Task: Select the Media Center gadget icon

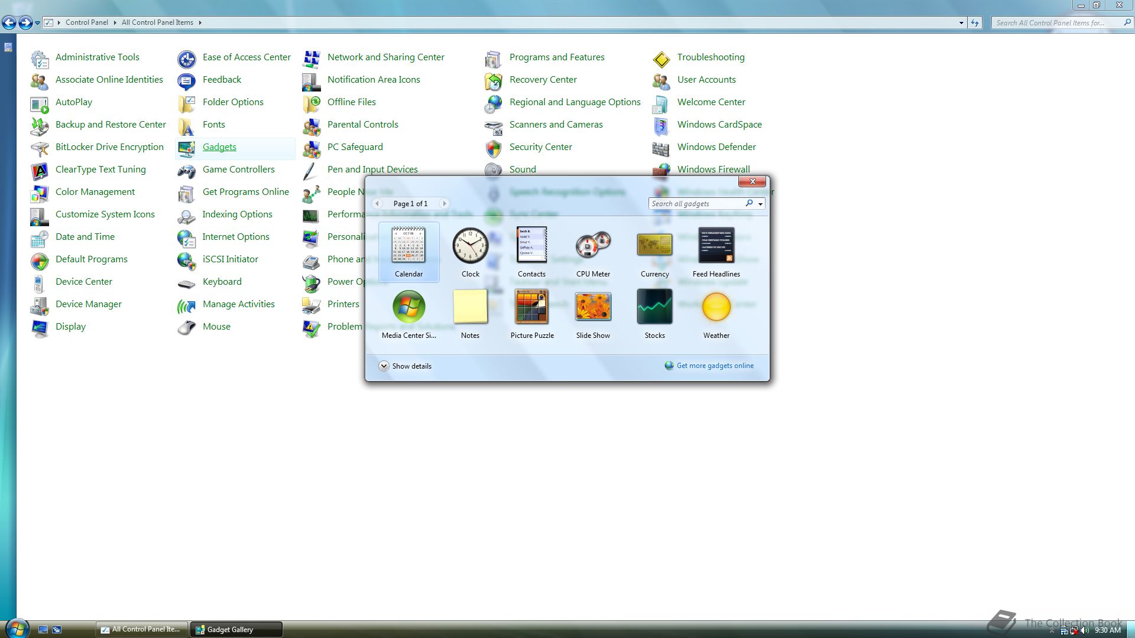Action: (x=408, y=307)
